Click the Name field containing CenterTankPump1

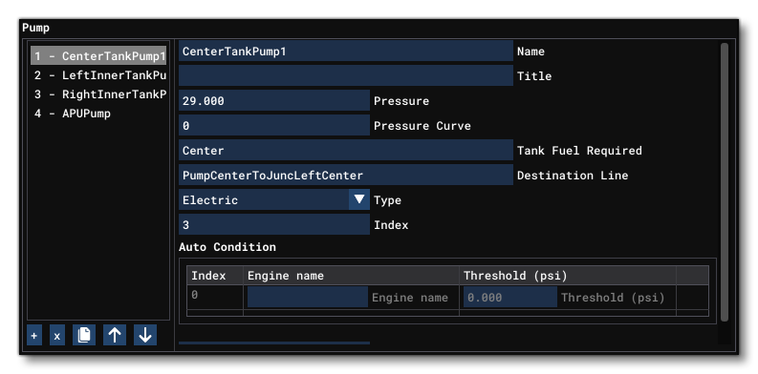click(x=346, y=52)
